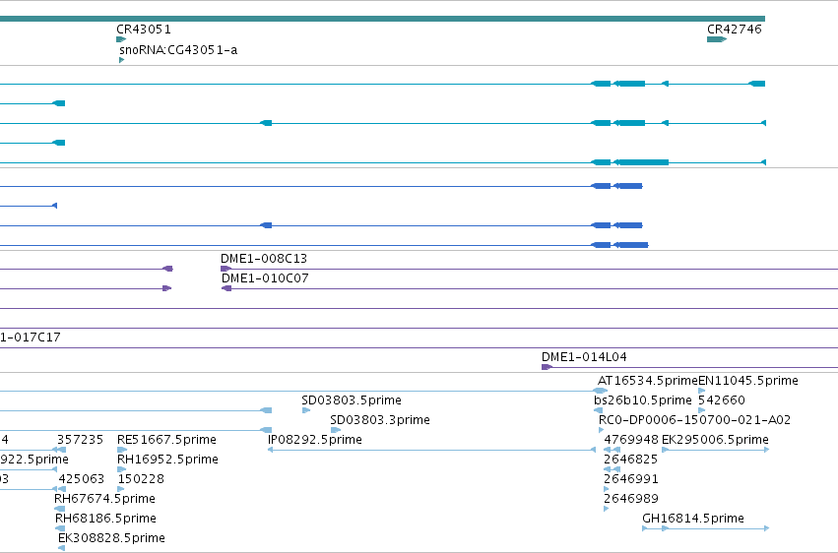Screen dimensions: 838x553
Task: Select the CR43051 gene label
Action: (144, 30)
